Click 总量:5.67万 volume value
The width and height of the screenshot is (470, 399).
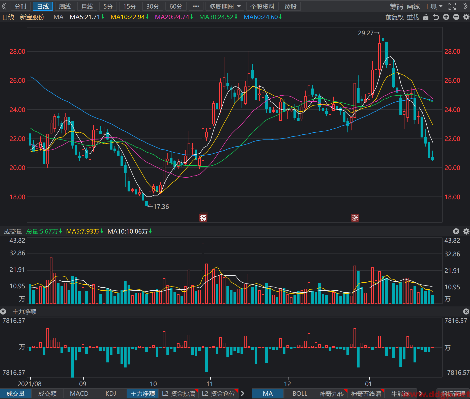tap(44, 231)
